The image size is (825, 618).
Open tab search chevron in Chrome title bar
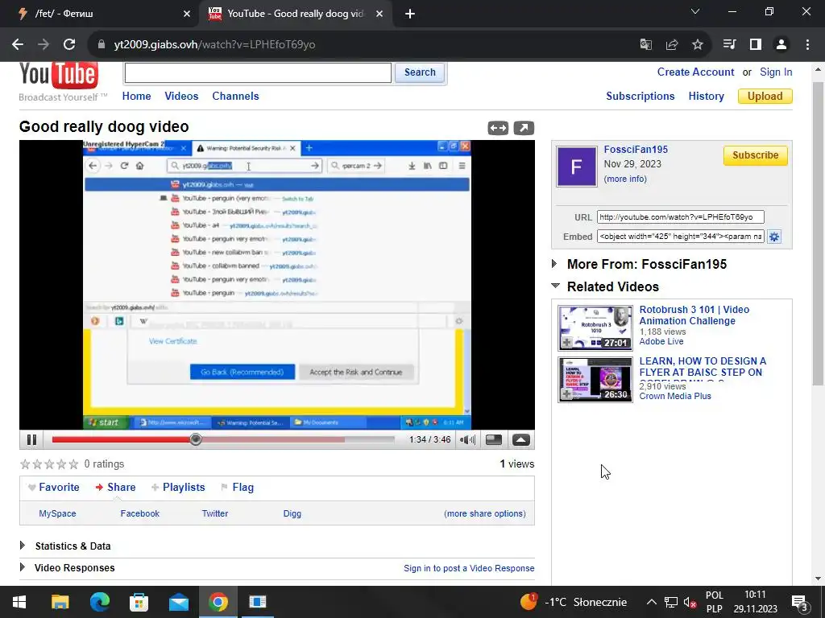(695, 11)
